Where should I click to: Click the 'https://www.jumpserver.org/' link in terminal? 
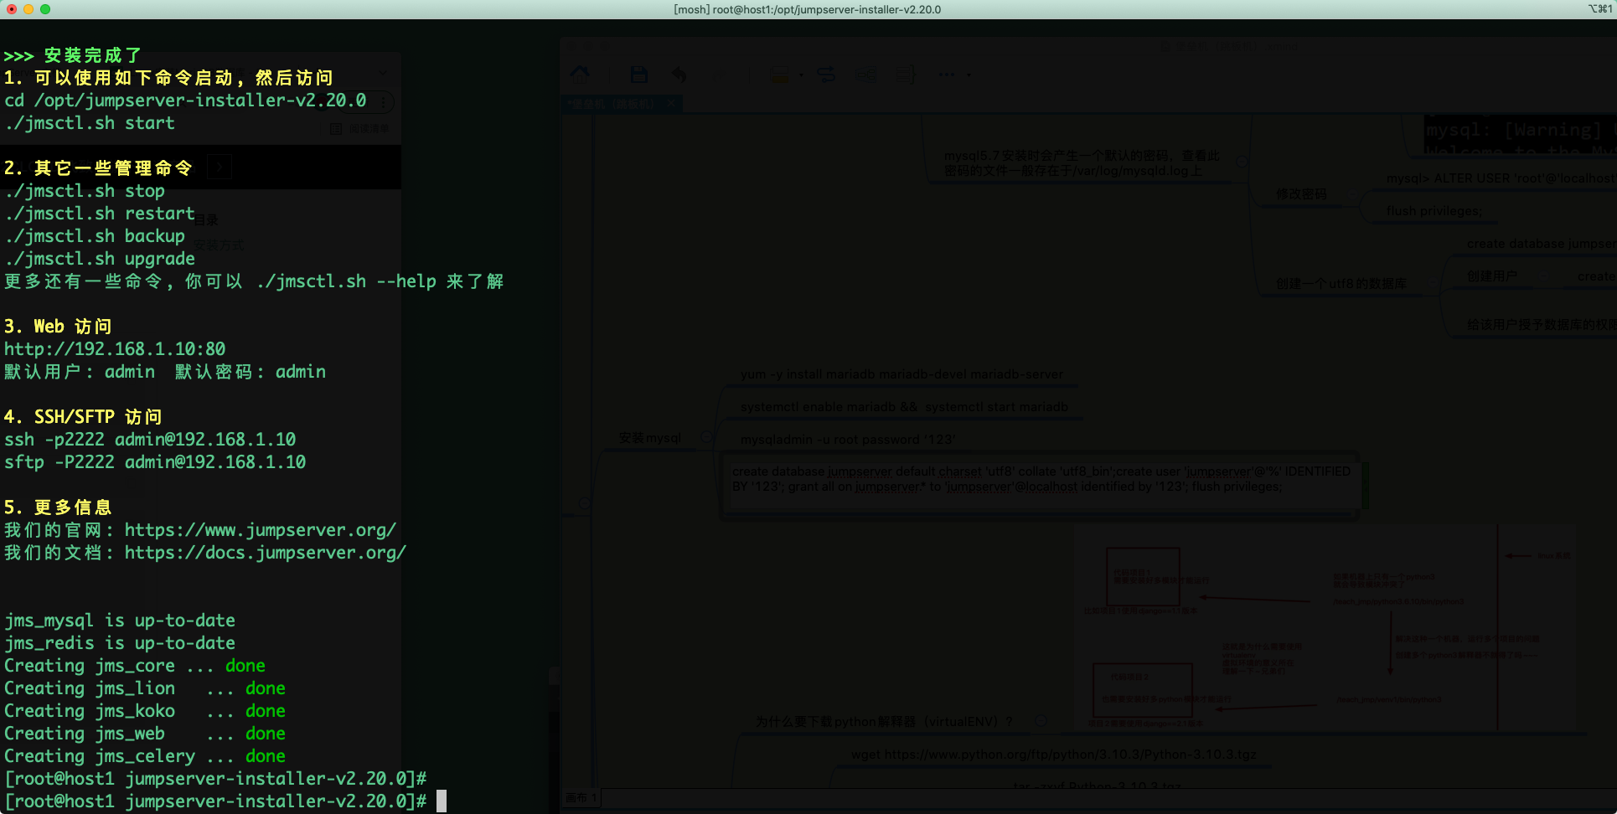pyautogui.click(x=261, y=530)
